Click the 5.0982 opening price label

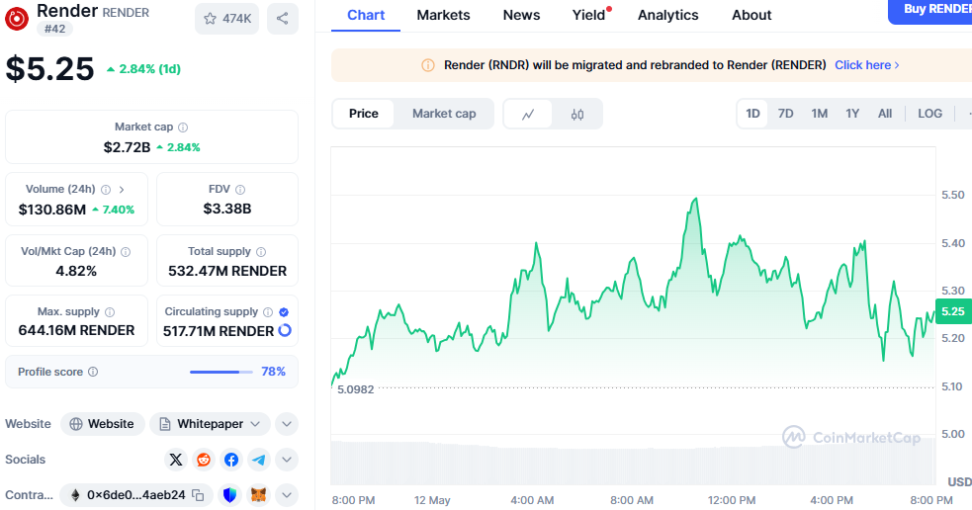(355, 389)
